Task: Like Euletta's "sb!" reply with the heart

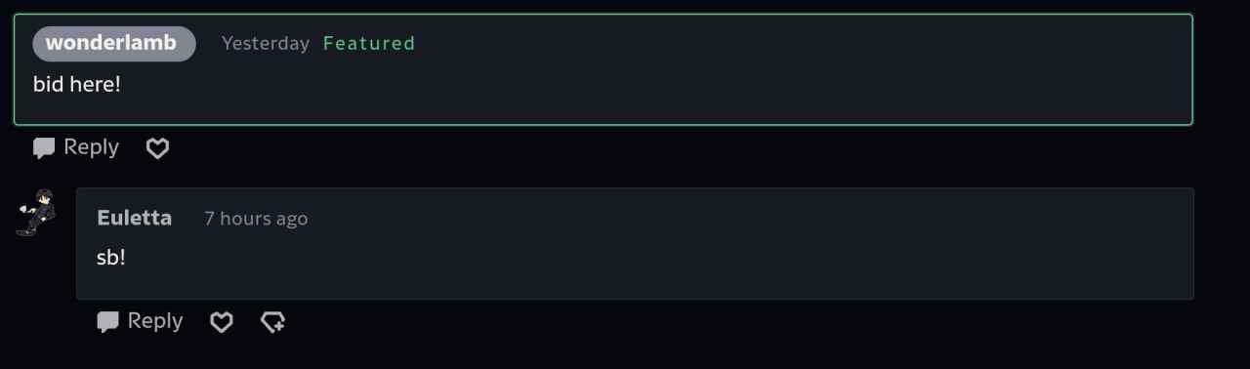Action: click(x=222, y=322)
